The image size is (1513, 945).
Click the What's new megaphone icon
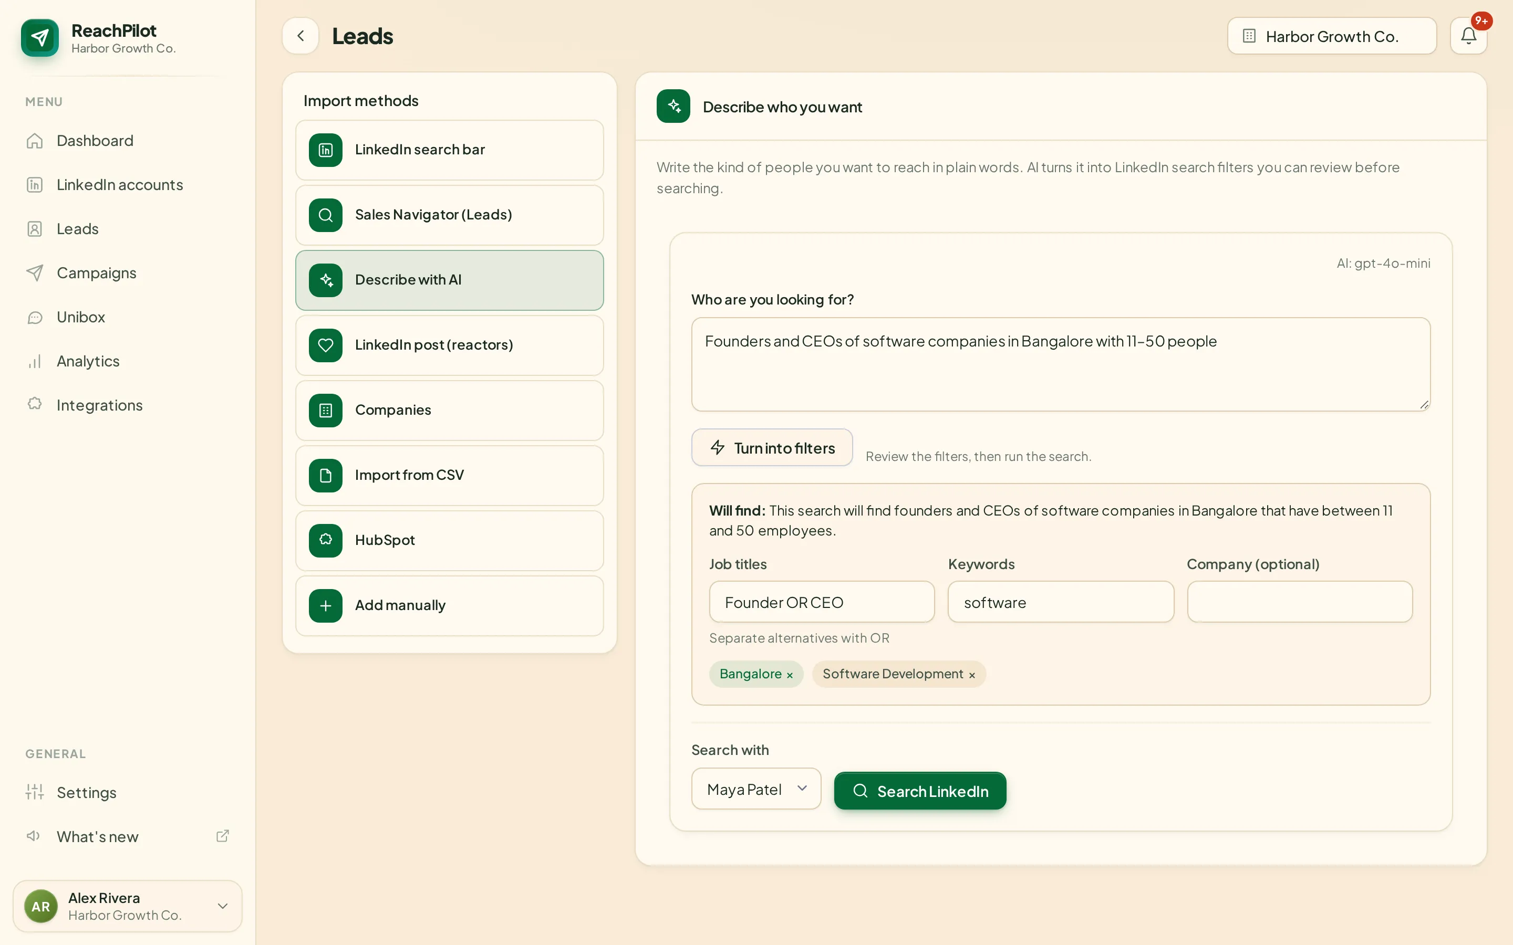33,836
